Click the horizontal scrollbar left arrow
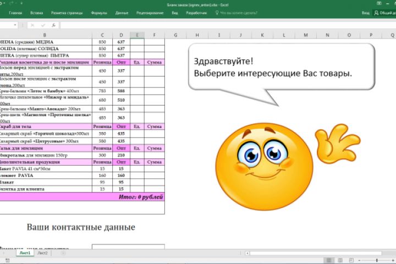The width and height of the screenshot is (396, 264). point(248,253)
